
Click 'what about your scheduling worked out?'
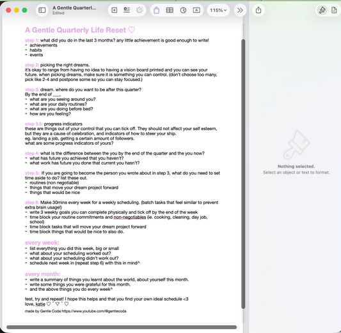70,253
